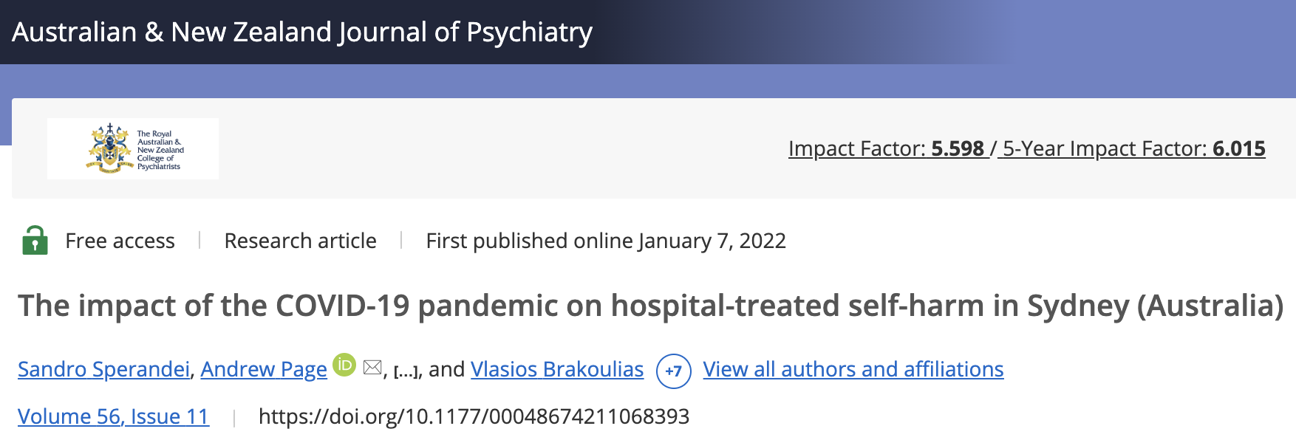
Task: Click the 5-Year Impact Factor 6.015 link
Action: coord(1131,148)
